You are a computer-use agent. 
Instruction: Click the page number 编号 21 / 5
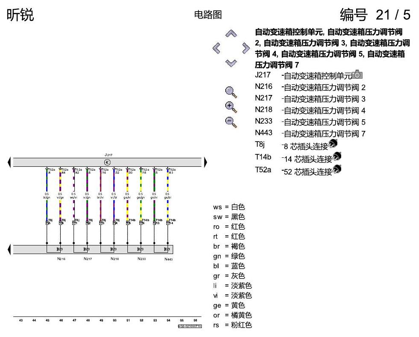(375, 15)
